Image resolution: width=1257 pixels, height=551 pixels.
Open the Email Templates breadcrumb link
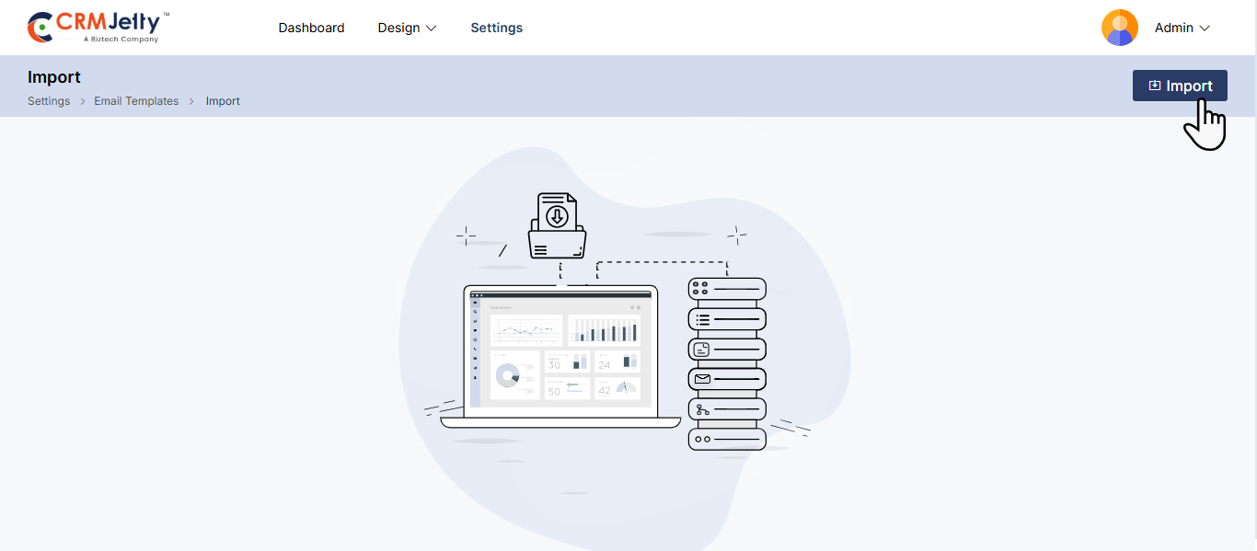pos(136,101)
